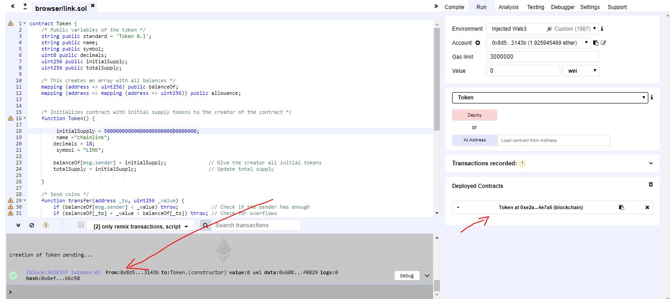Focus the Load contract from Address field
The height and width of the screenshot is (299, 670).
tap(554, 140)
